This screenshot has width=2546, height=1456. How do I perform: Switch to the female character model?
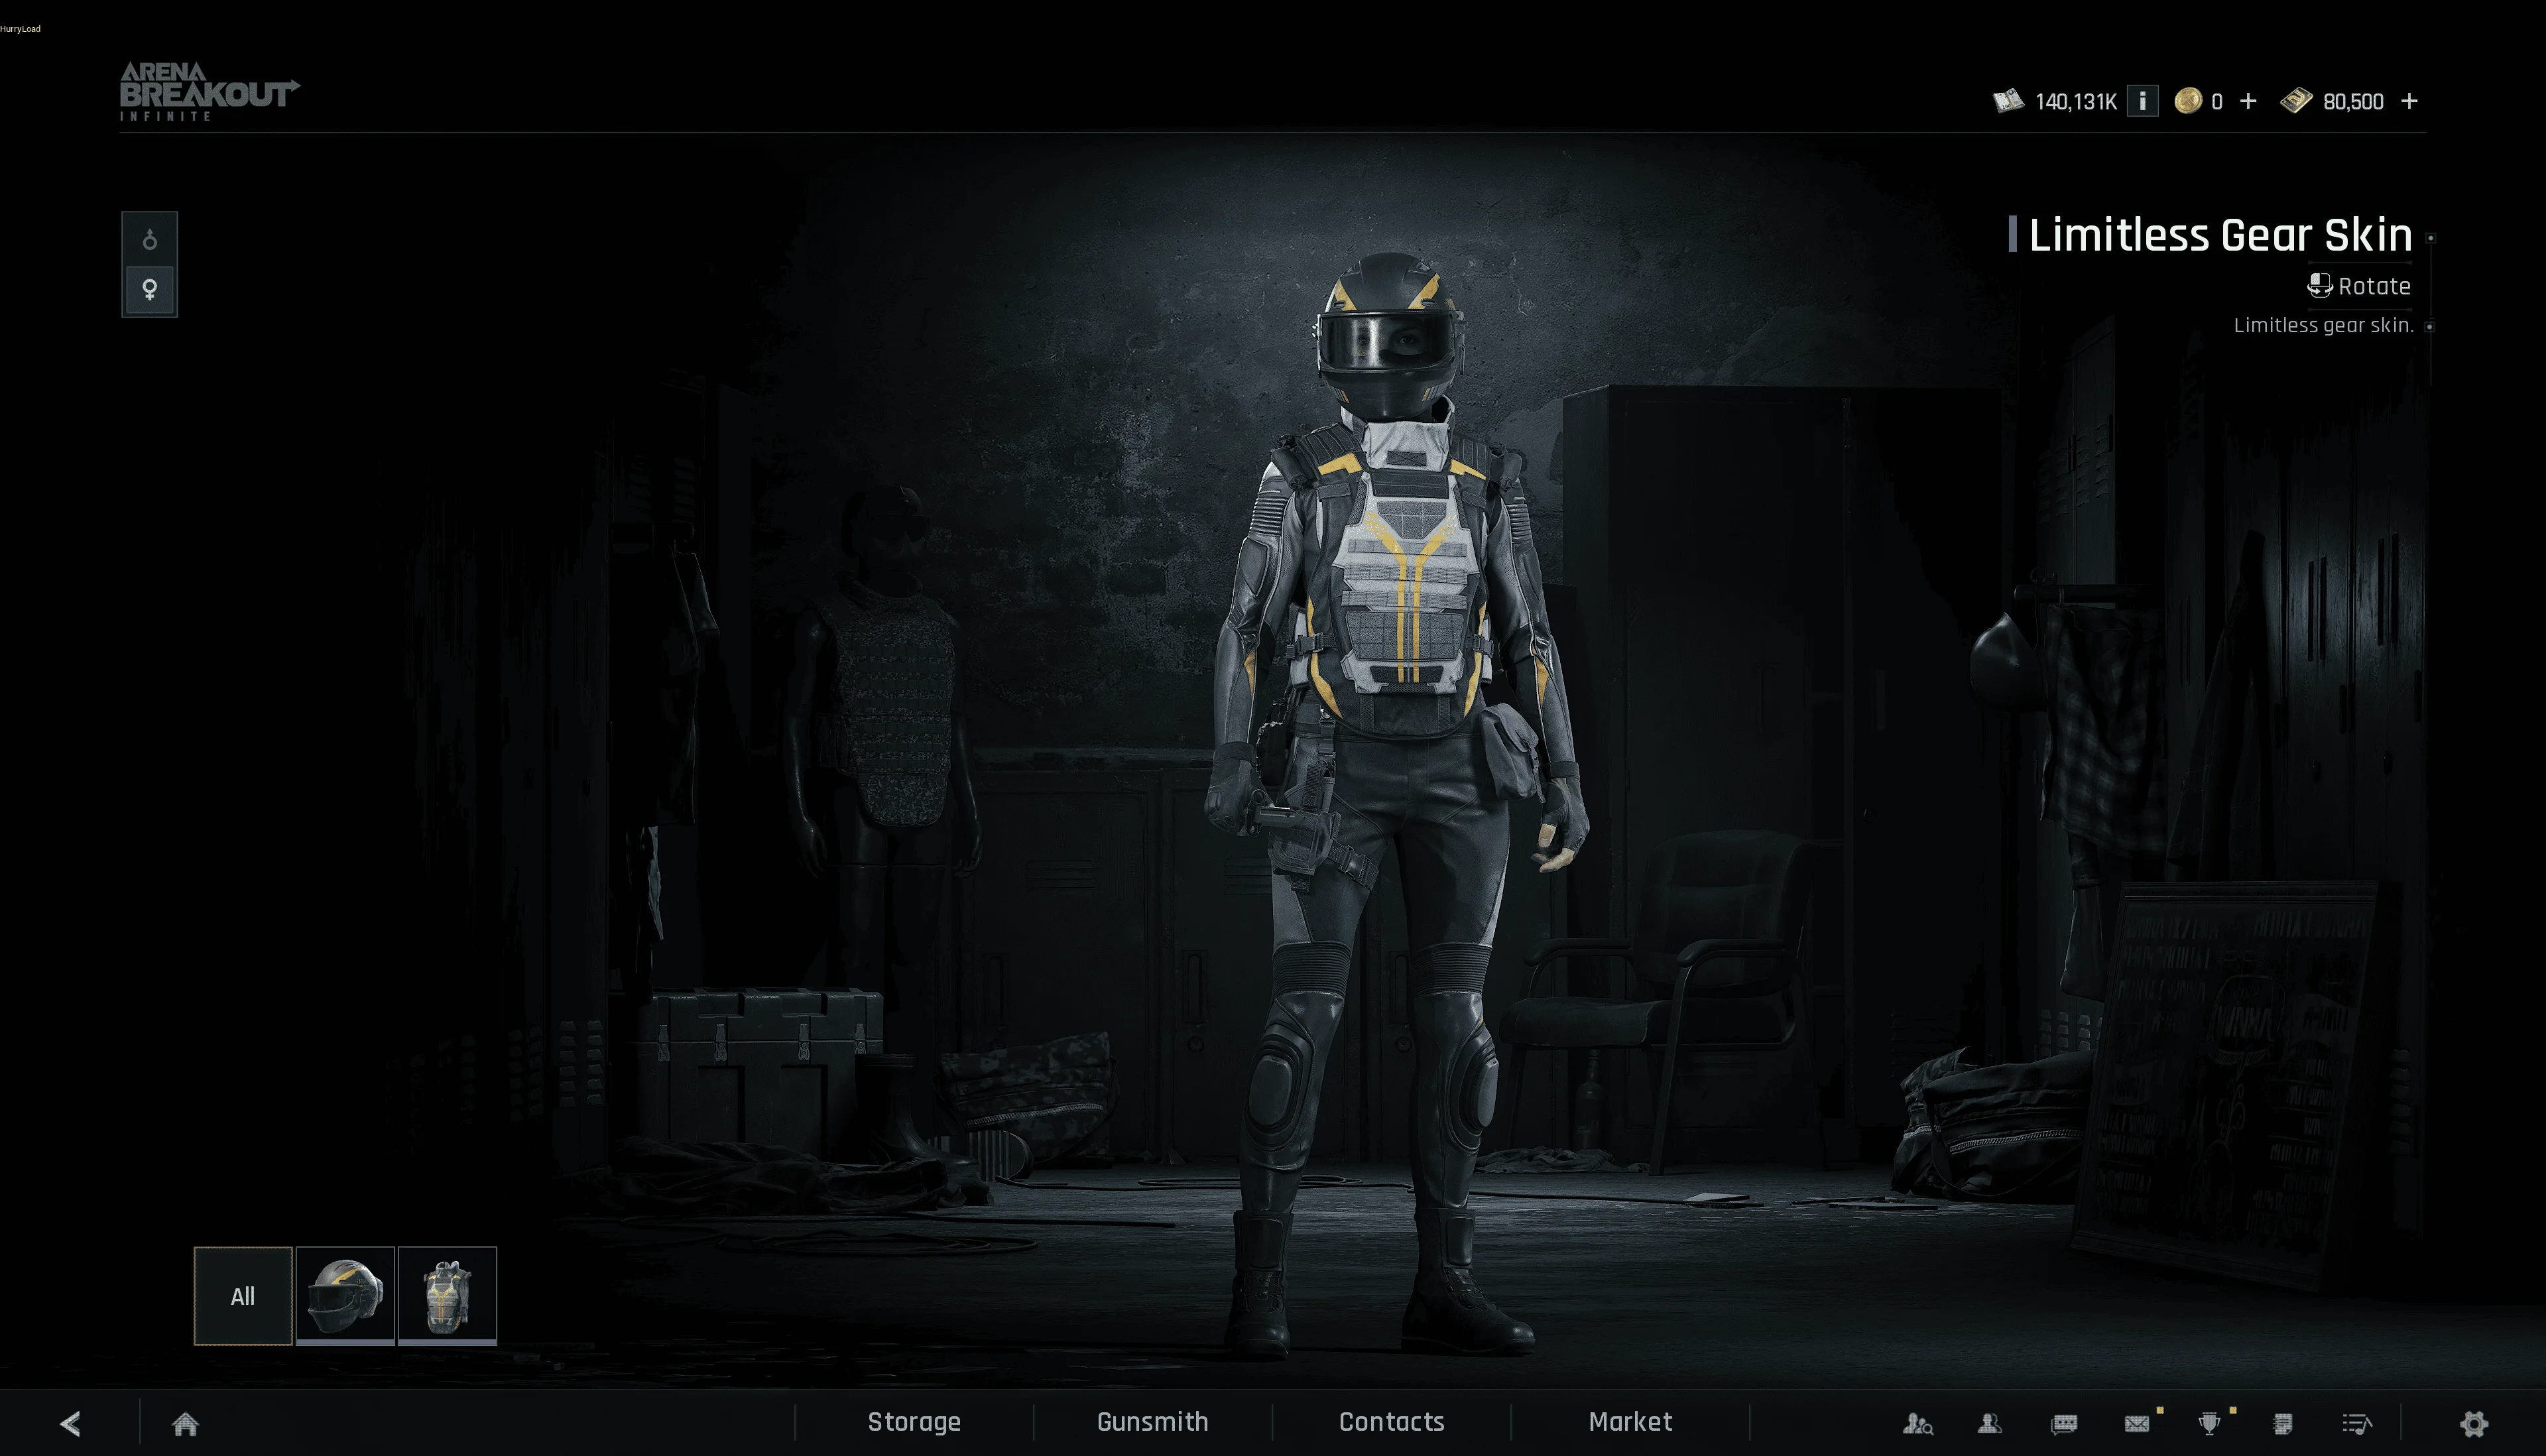(x=150, y=290)
